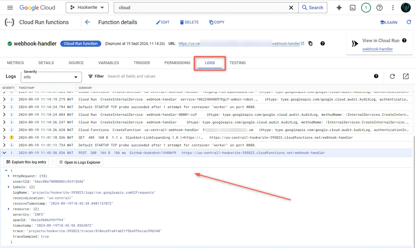
Task: Open the LEARN panel
Action: (388, 22)
